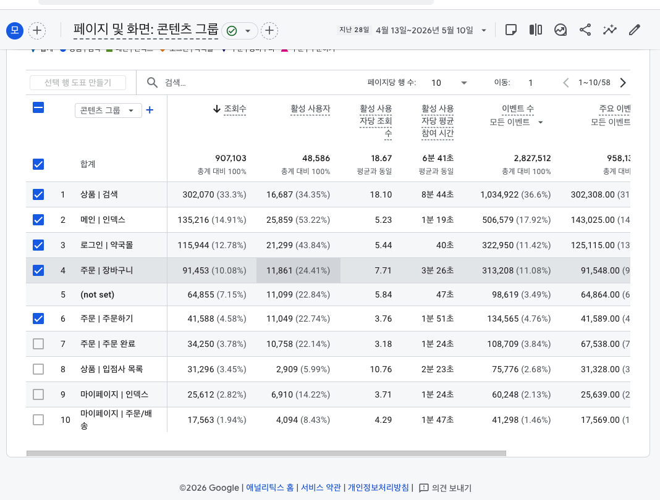Screen dimensions: 660x500
Task: Open the rows per page dropdown
Action: coord(449,83)
